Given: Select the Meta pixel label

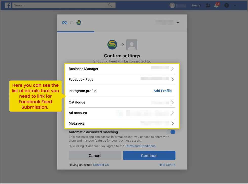Looking at the screenshot, I should click(x=77, y=123).
